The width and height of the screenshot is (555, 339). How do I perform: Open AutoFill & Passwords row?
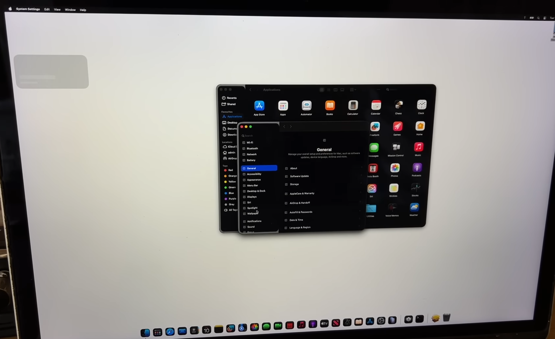point(323,212)
